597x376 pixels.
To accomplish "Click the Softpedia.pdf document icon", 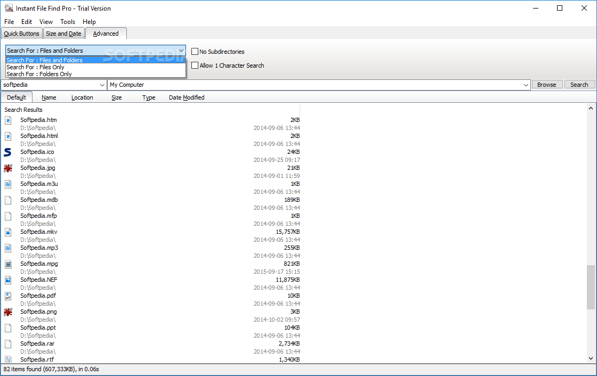I will (x=8, y=296).
